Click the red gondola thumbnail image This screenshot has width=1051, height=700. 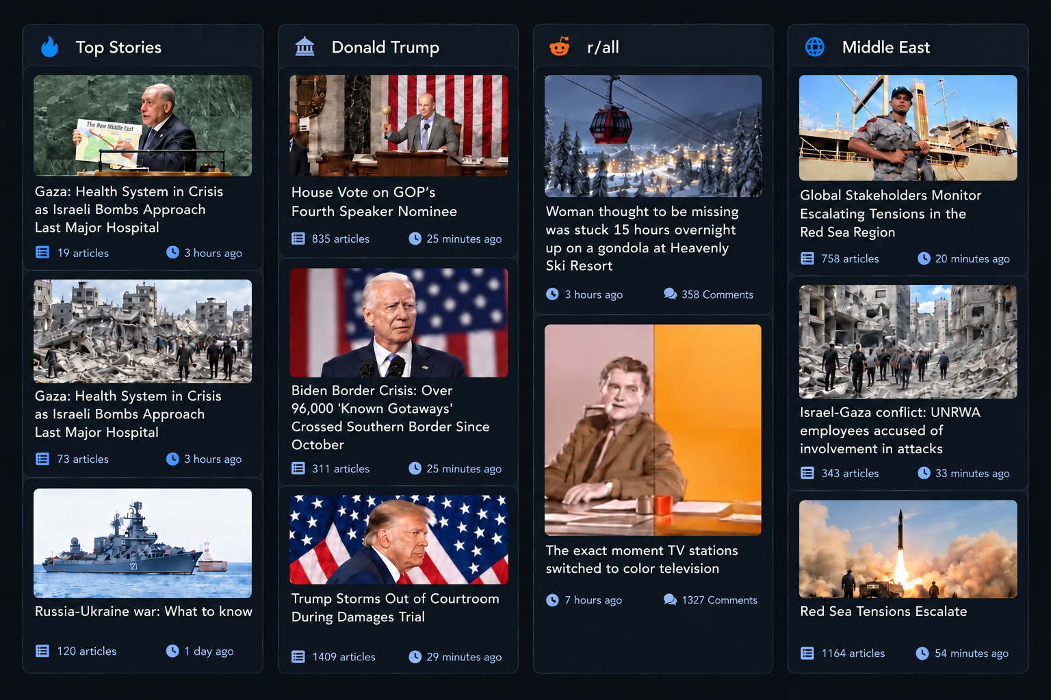[x=653, y=136]
